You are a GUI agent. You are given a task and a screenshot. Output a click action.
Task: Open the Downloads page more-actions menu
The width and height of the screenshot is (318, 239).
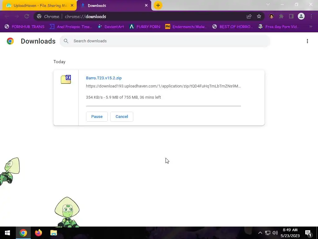click(x=307, y=41)
